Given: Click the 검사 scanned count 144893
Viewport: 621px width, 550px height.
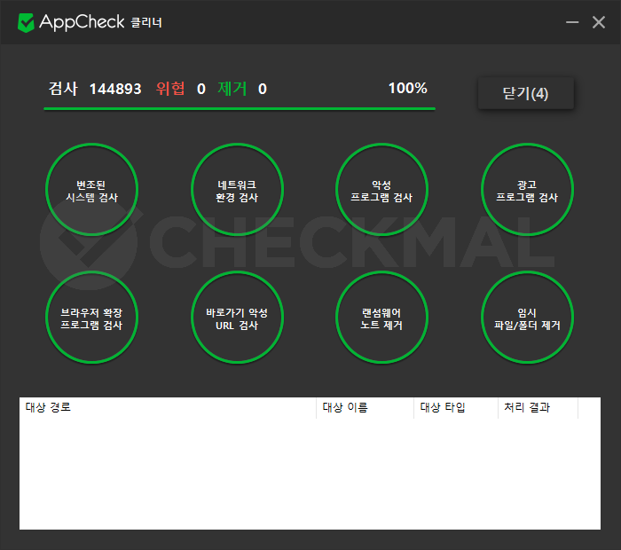Looking at the screenshot, I should pyautogui.click(x=114, y=89).
